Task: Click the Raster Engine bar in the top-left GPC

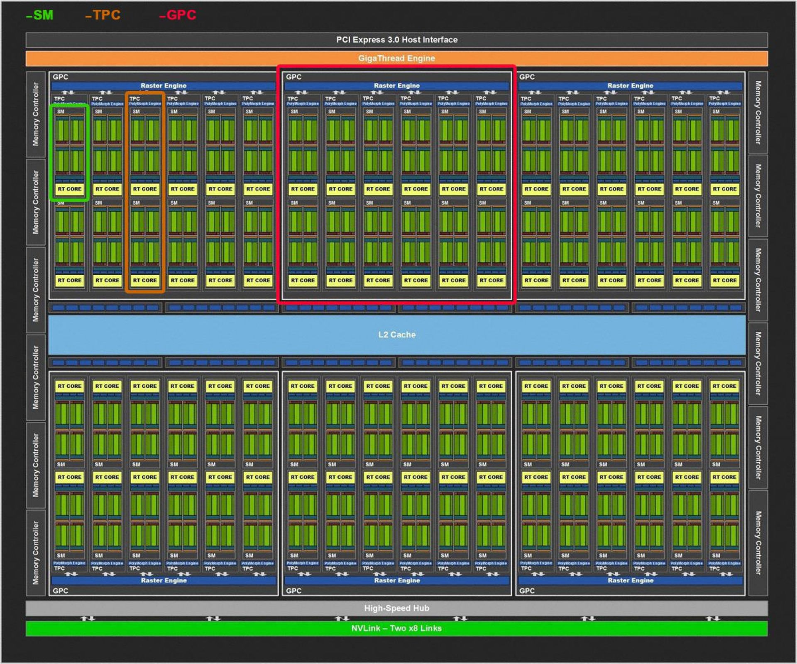Action: [x=164, y=86]
